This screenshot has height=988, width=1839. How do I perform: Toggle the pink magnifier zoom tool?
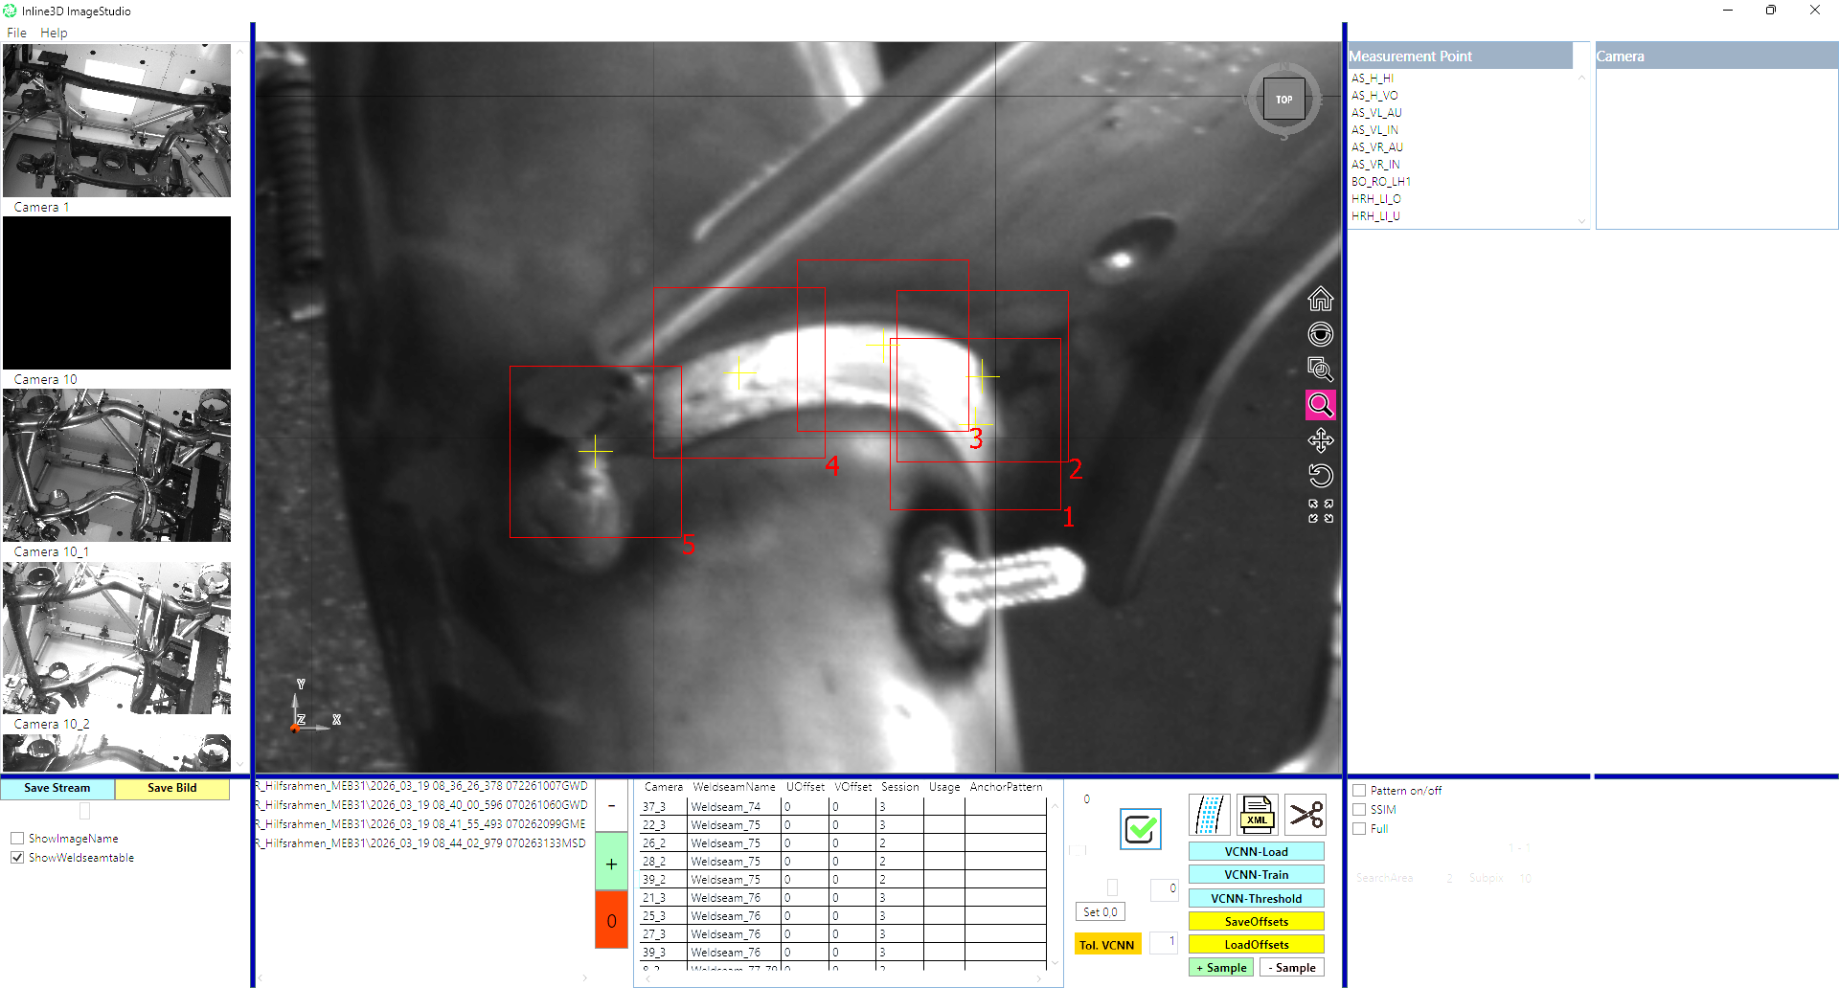pyautogui.click(x=1320, y=405)
